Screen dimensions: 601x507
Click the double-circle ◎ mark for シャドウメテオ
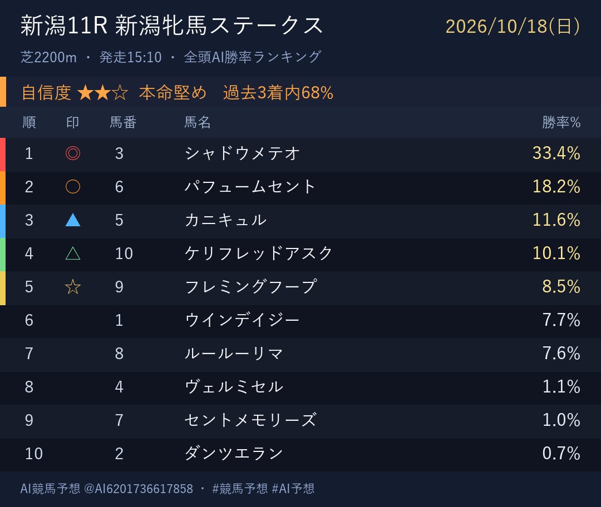(73, 153)
